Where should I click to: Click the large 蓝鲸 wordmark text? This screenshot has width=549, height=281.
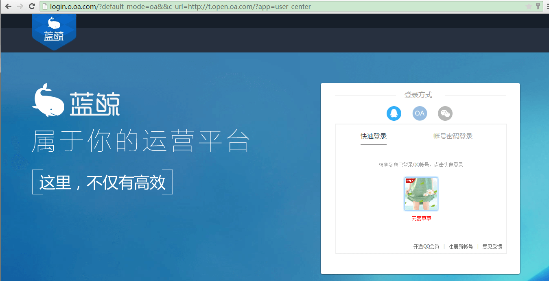[x=95, y=104]
